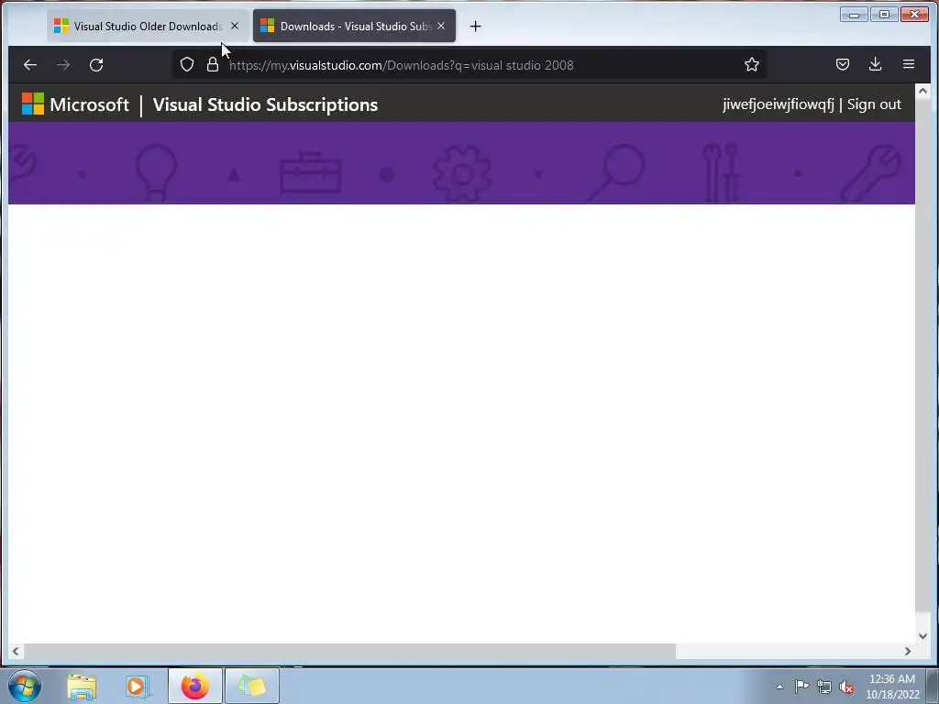The image size is (939, 704).
Task: Reload the current page
Action: [x=96, y=65]
